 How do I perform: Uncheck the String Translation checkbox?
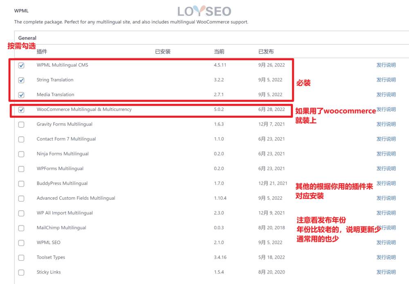[21, 80]
